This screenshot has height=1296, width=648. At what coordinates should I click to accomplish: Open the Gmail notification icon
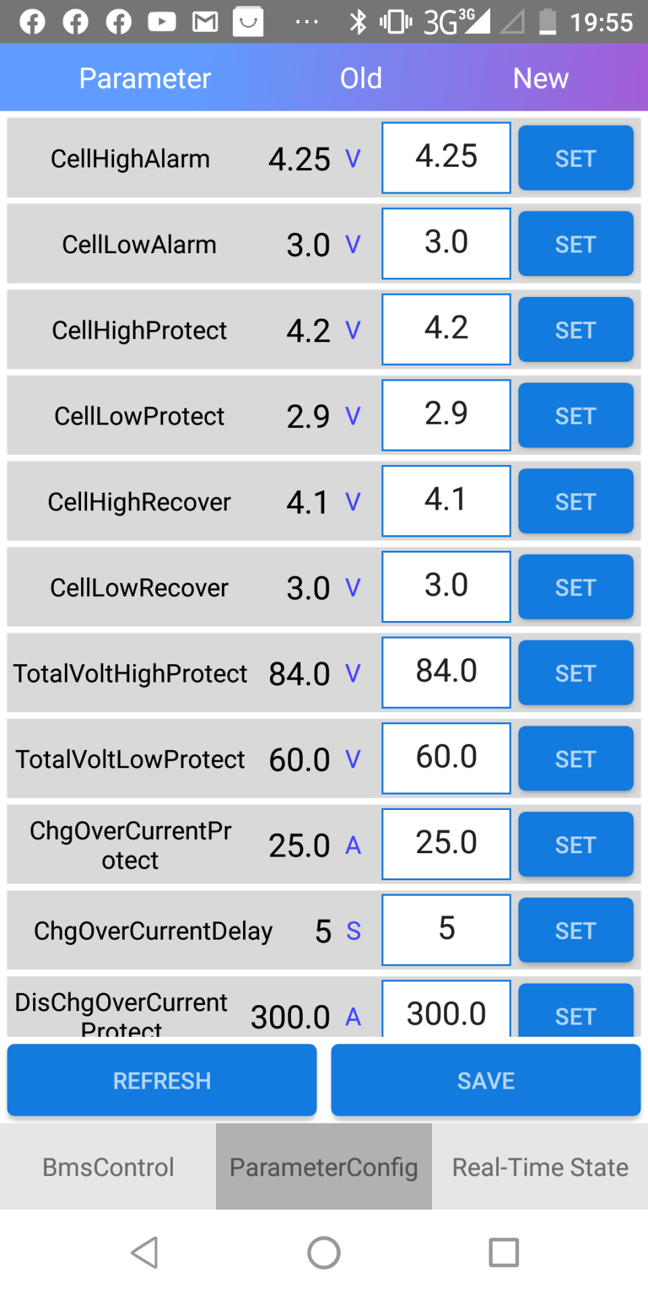205,22
